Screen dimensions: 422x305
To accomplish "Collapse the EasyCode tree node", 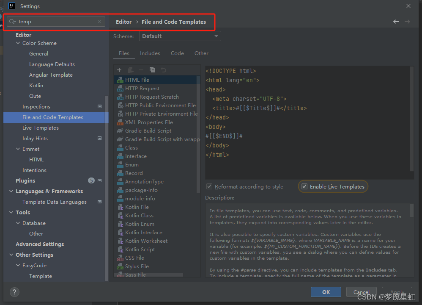I will (x=18, y=265).
